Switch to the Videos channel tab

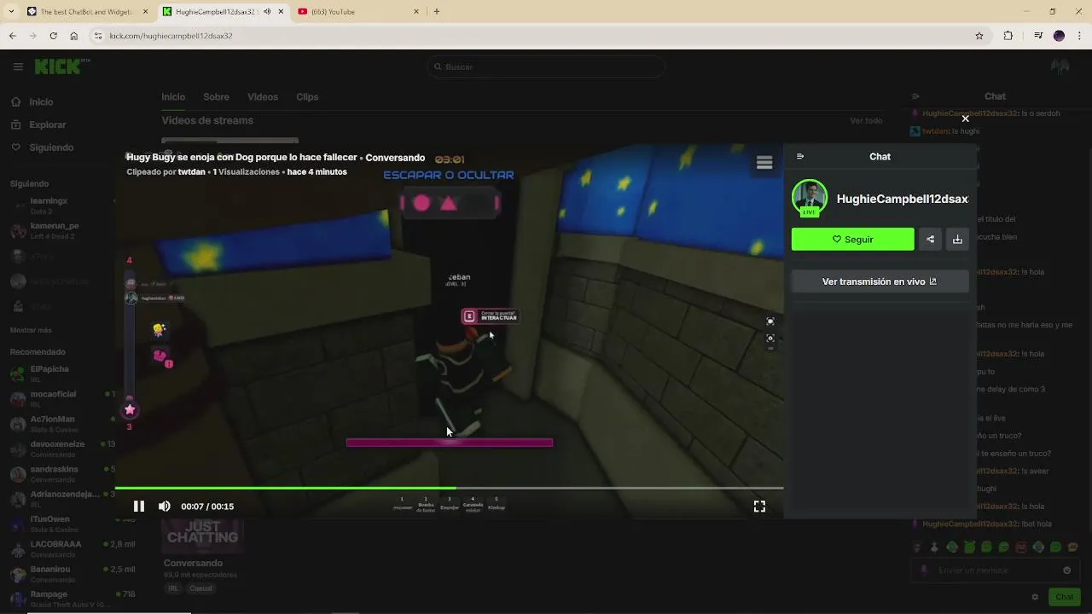[263, 97]
